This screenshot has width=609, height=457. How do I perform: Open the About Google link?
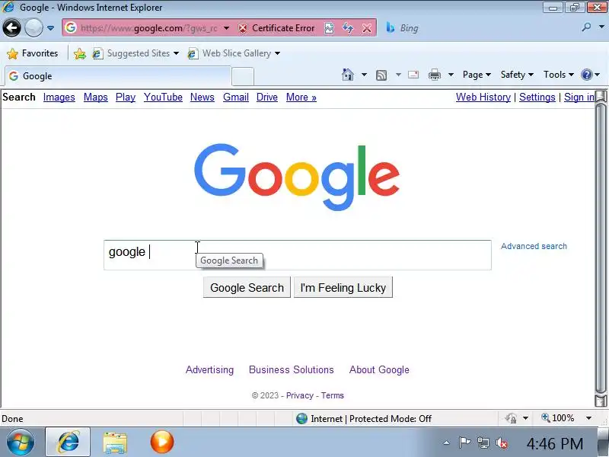pyautogui.click(x=379, y=369)
